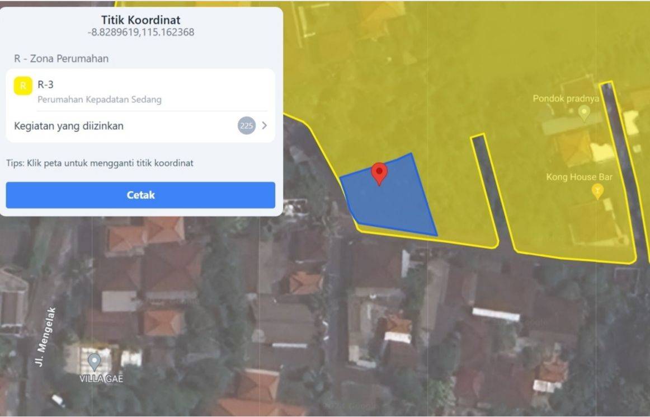Image resolution: width=650 pixels, height=417 pixels.
Task: Select the R-3 zone entry
Action: [x=140, y=91]
